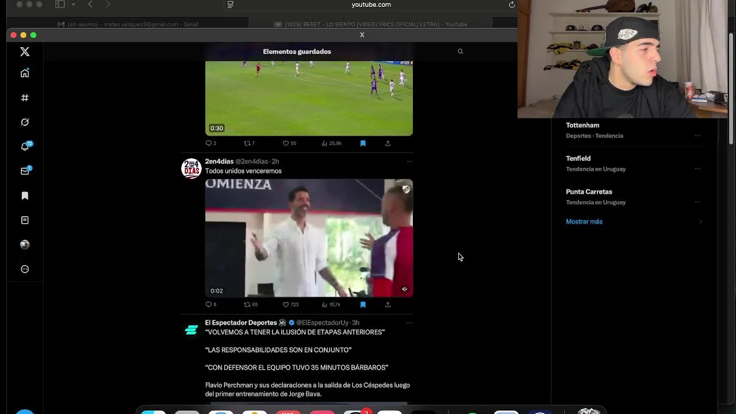Open options menu for Tenfield trend
Viewport: 736px width, 414px height.
[x=697, y=169]
